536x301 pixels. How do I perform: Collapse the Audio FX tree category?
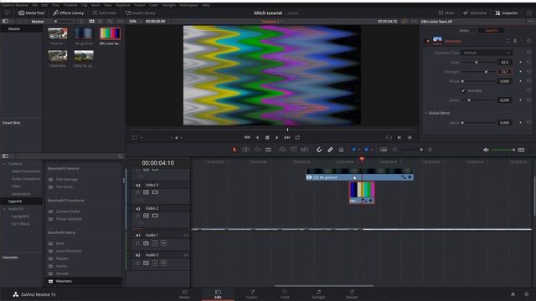[4, 209]
